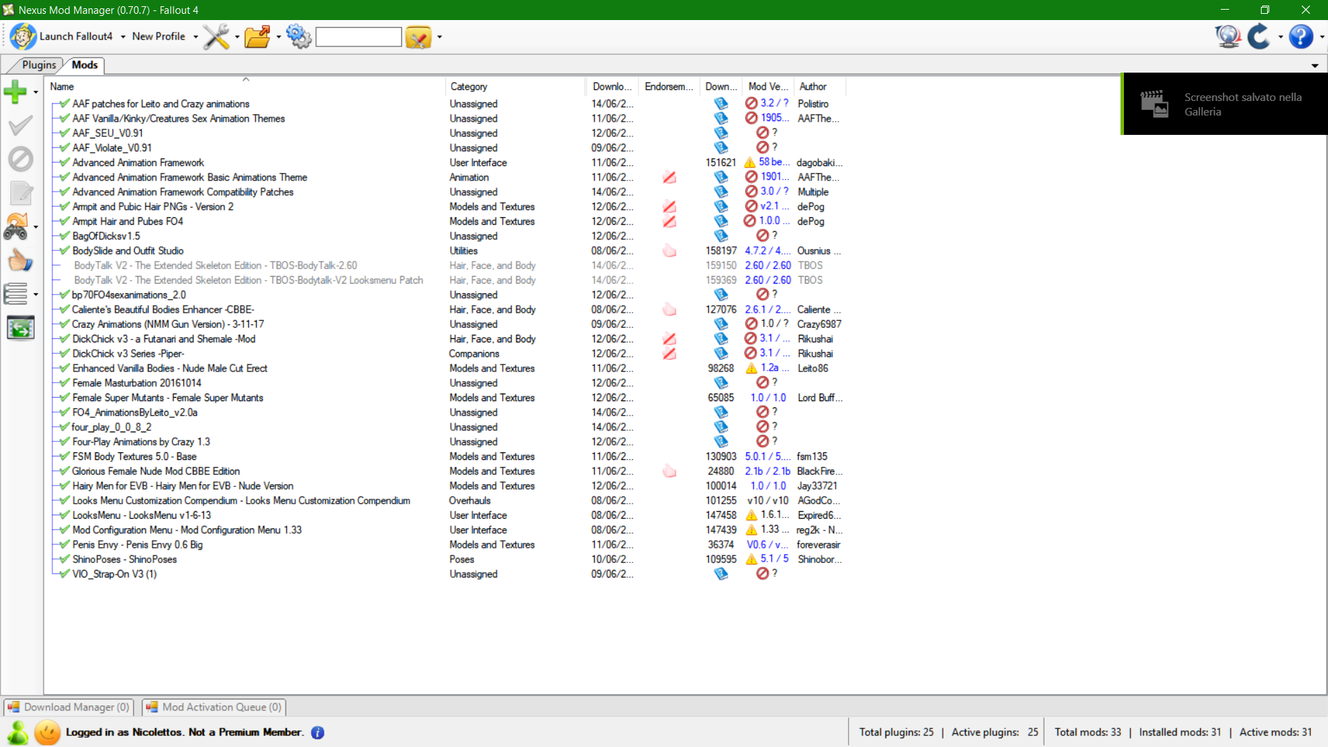The width and height of the screenshot is (1328, 747).
Task: Expand the Add Mod dropdown arrow beside plus
Action: pos(35,92)
